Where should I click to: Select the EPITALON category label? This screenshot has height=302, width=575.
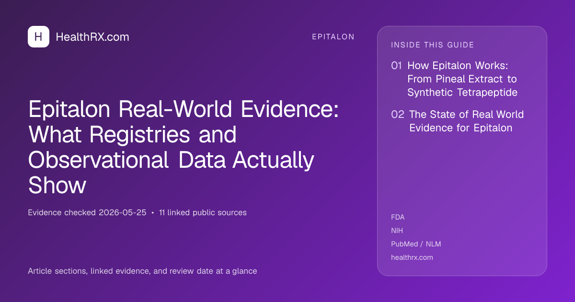tap(333, 37)
